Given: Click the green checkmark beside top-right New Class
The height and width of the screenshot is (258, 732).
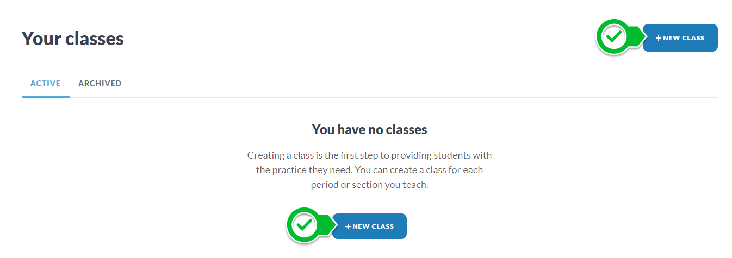Looking at the screenshot, I should tap(613, 37).
